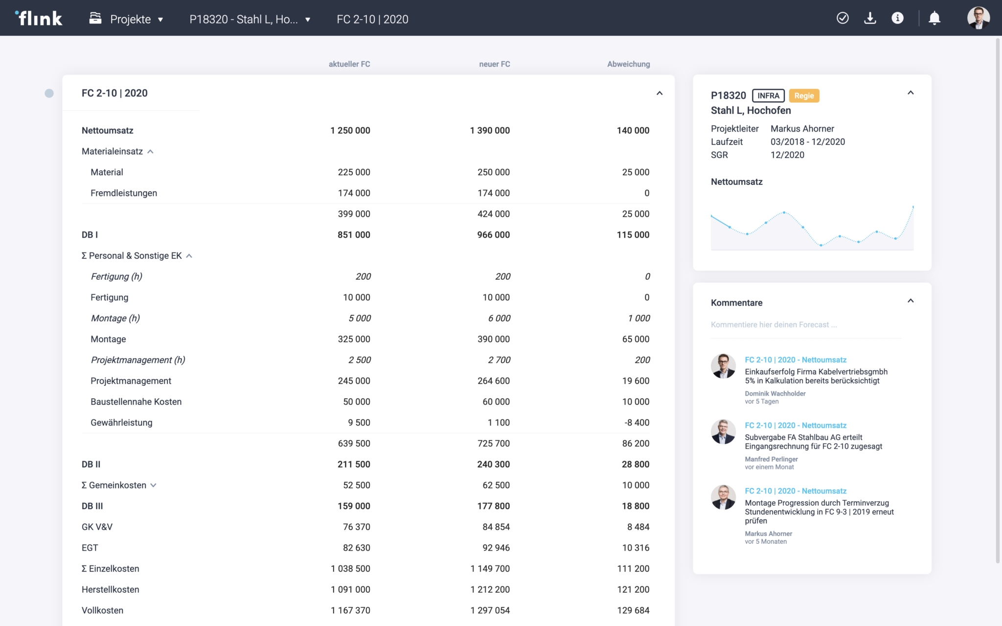Click the download icon in top bar
1002x626 pixels.
(870, 18)
